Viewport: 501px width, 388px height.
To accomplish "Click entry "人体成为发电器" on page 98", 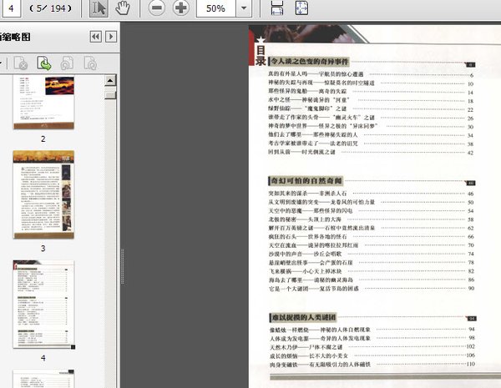I will pyautogui.click(x=320, y=338).
